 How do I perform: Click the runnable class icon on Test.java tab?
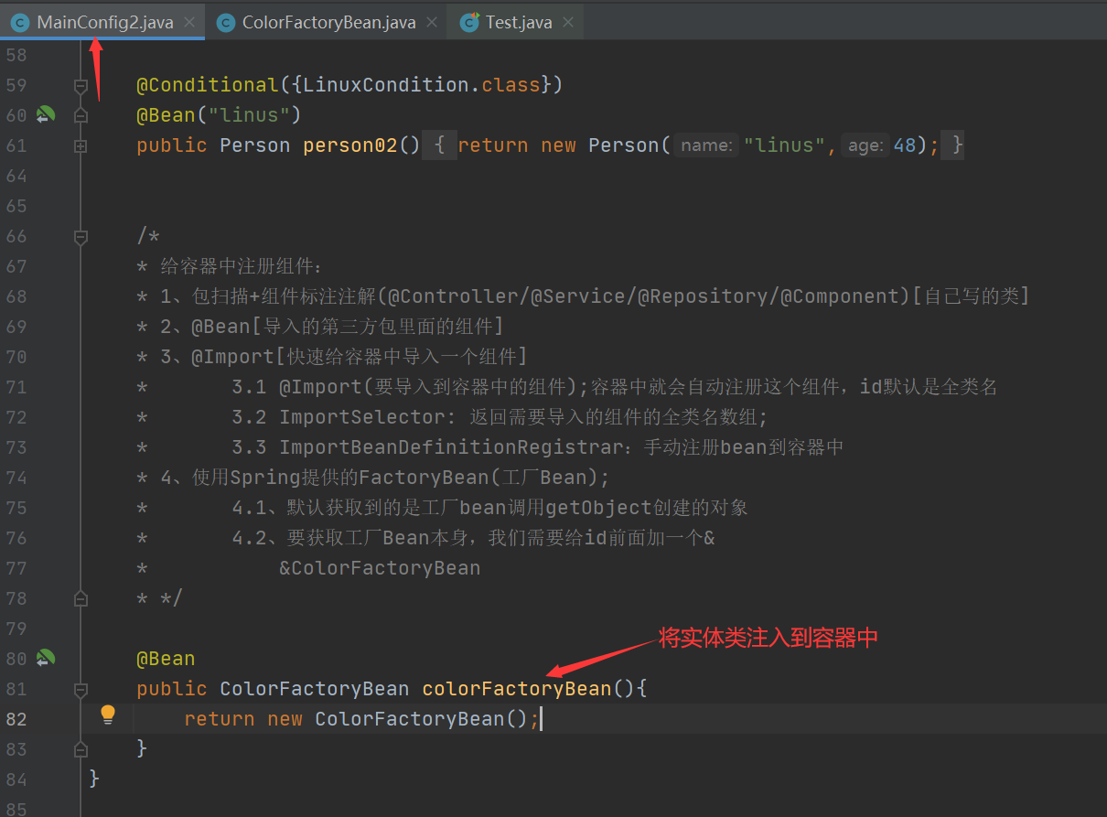pos(469,23)
